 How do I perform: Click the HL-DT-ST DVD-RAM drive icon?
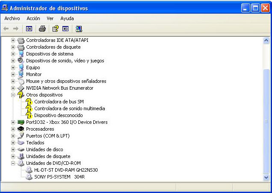[x=29, y=170]
